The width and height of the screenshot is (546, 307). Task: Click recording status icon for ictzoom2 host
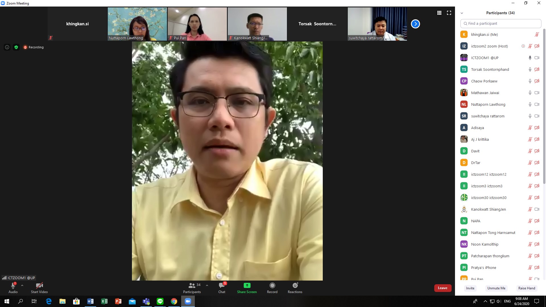pyautogui.click(x=523, y=46)
